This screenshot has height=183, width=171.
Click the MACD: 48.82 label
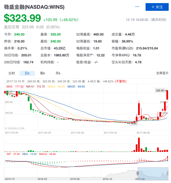coord(47,154)
